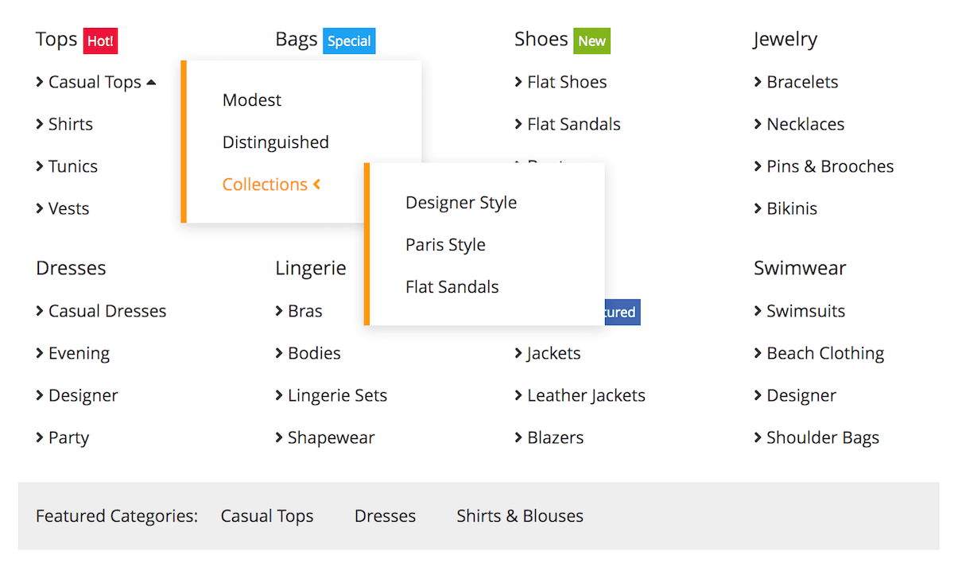Click the chevron icon before Swimsuits
Image resolution: width=954 pixels, height=575 pixels.
(758, 311)
